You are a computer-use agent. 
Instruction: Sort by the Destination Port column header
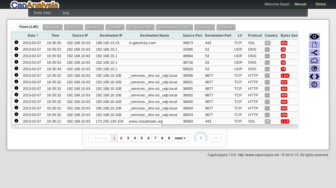[x=218, y=36]
